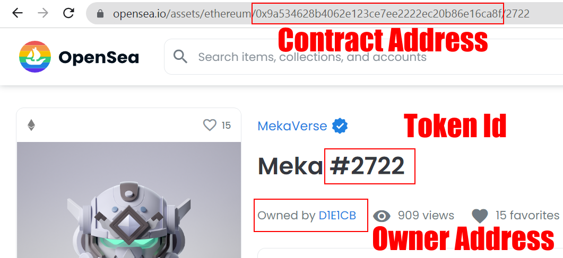This screenshot has height=258, width=563.
Task: Click the blue verified badge next to MekaVerse
Action: coord(340,126)
